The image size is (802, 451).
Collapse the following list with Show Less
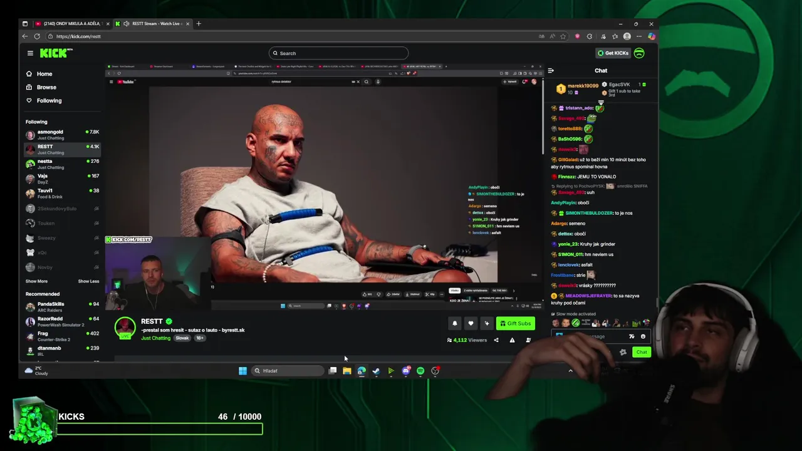coord(88,281)
